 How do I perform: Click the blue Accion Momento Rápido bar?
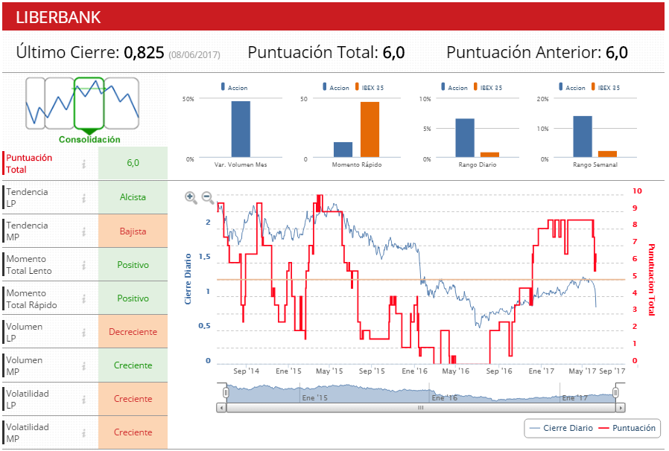pos(343,150)
